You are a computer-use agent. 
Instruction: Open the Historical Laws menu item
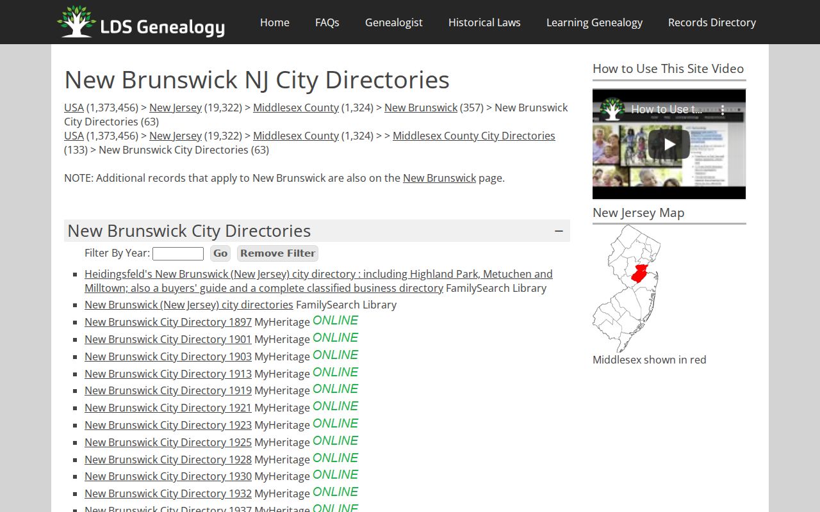tap(484, 22)
